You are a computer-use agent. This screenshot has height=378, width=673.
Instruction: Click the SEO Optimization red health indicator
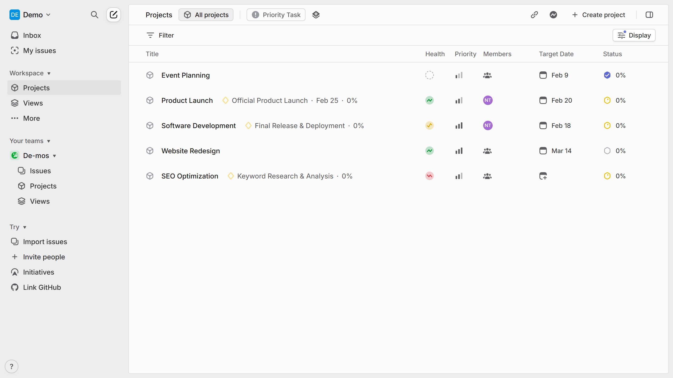point(430,176)
